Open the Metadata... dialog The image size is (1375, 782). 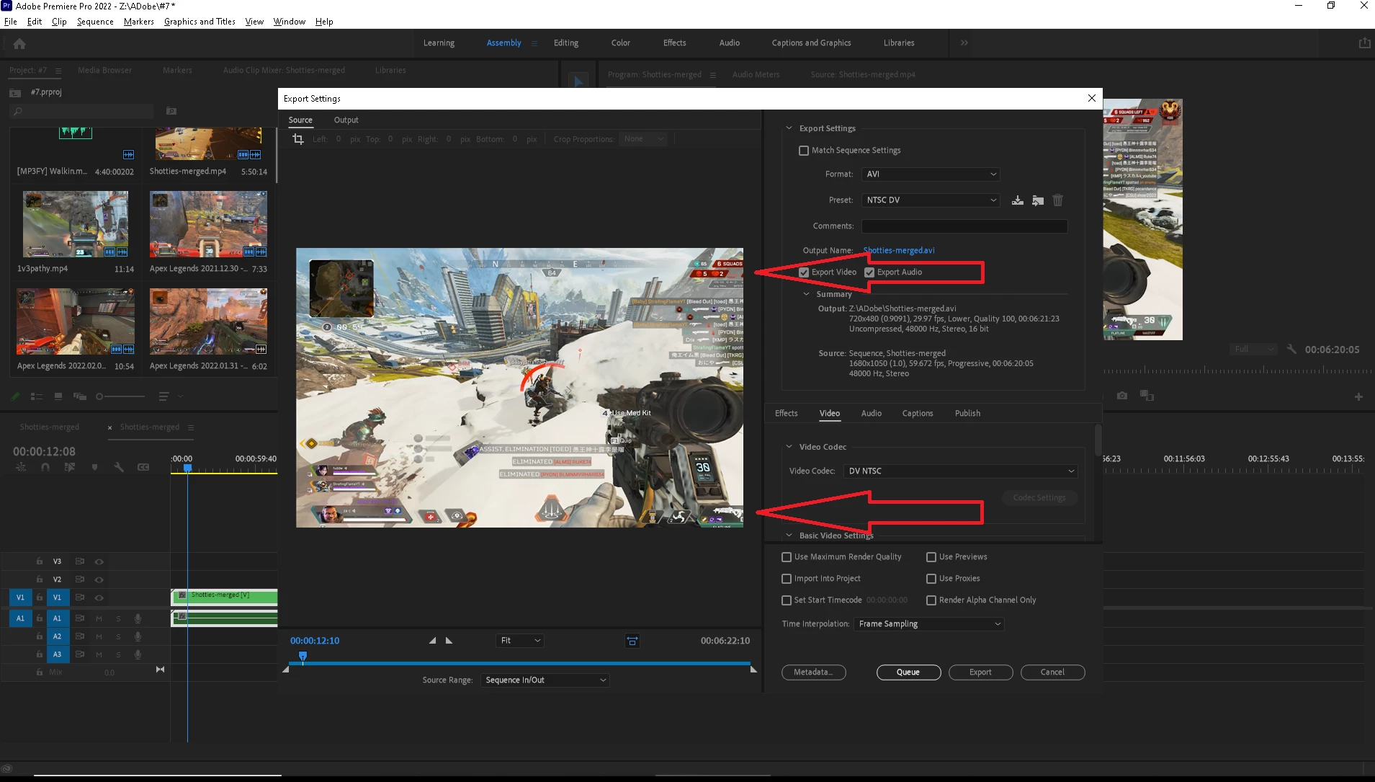tap(813, 672)
